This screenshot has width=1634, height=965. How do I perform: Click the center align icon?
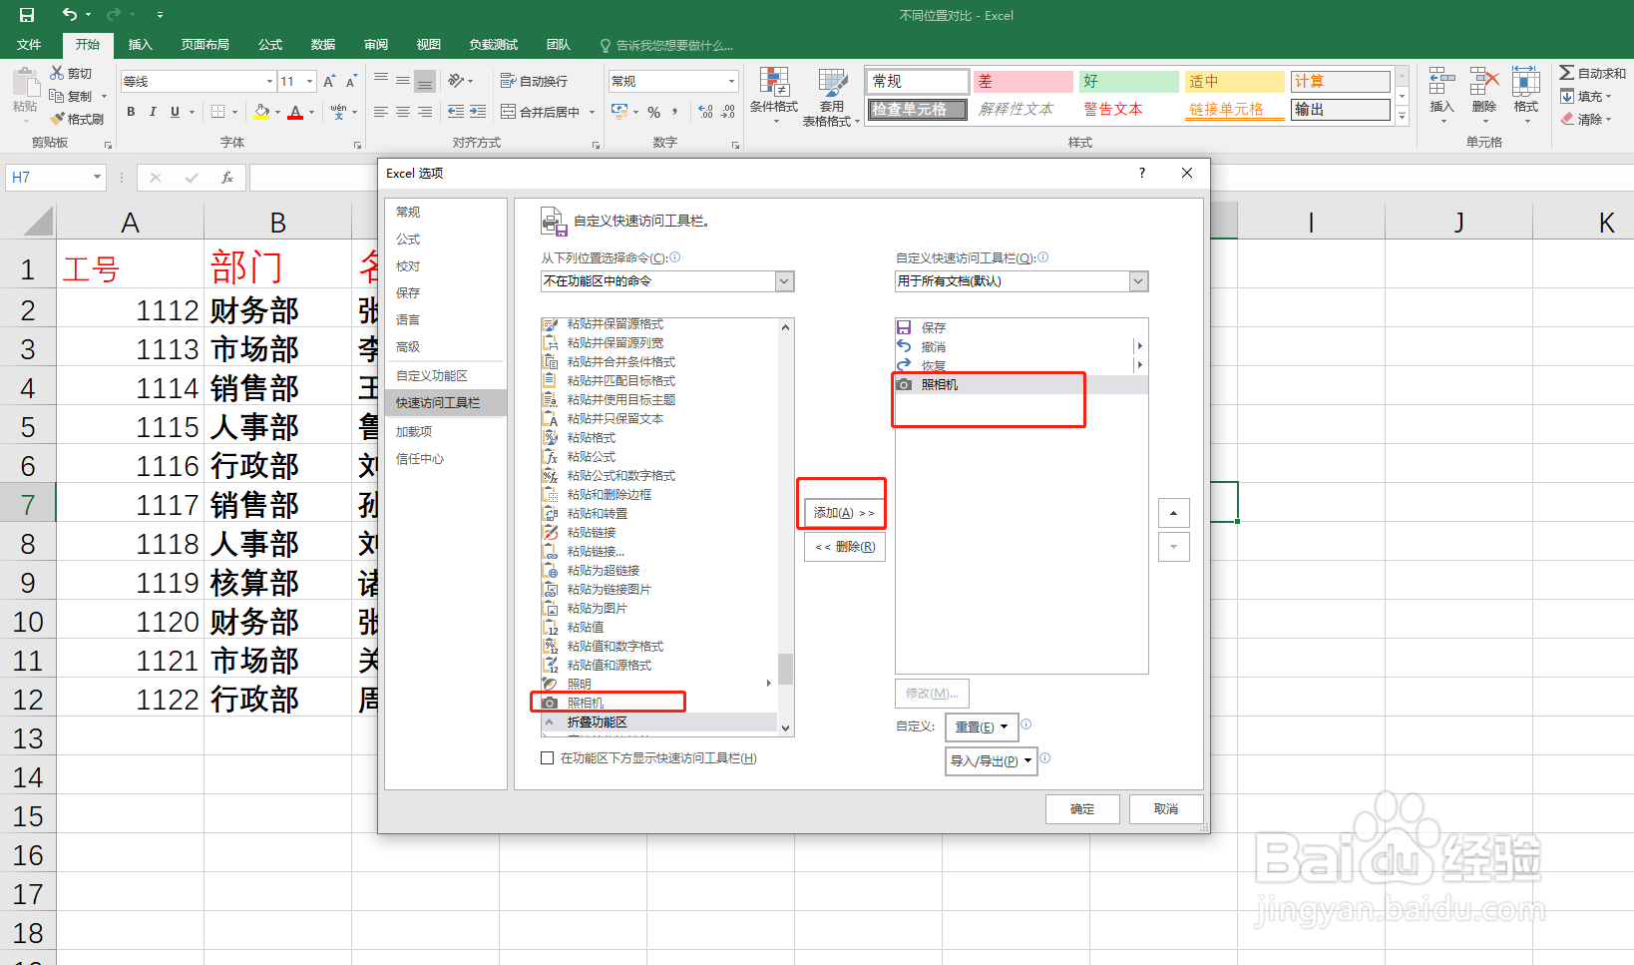click(403, 112)
